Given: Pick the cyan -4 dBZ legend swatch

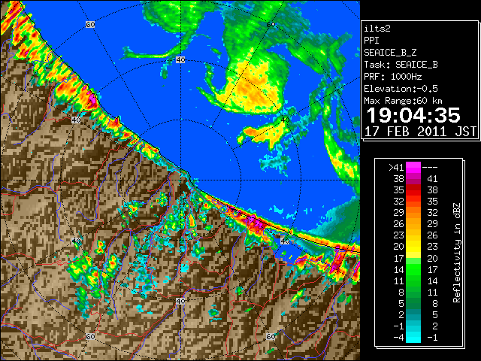Looking at the screenshot, I should click(x=413, y=338).
